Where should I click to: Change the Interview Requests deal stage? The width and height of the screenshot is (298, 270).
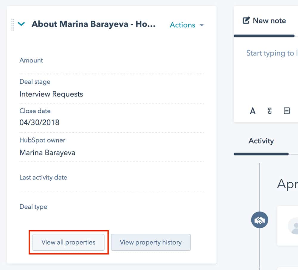51,94
